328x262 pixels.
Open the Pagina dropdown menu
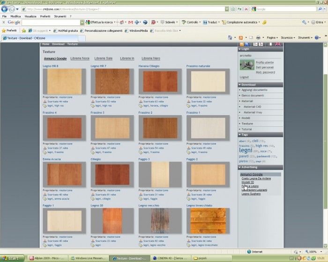(x=272, y=37)
